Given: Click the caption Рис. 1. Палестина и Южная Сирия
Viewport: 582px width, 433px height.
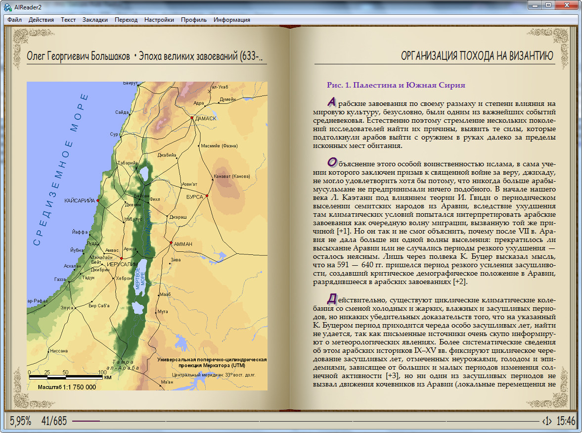Looking at the screenshot, I should (x=396, y=85).
